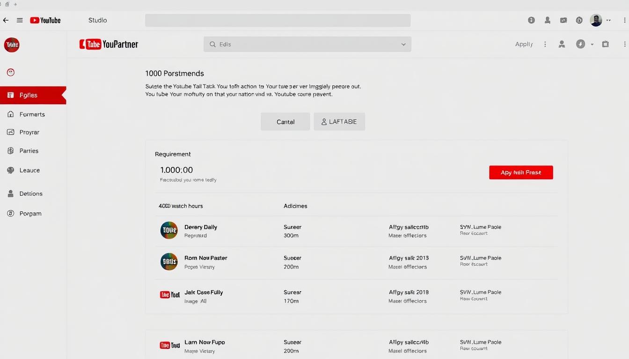The image size is (629, 359).
Task: Click the clipboard icon in YouPartner toolbar
Action: click(x=605, y=44)
